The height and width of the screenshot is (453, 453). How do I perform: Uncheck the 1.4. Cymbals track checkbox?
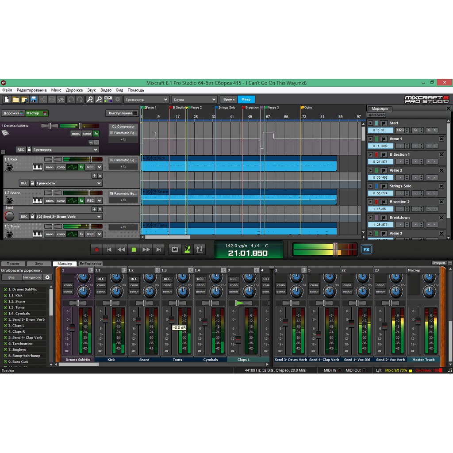(x=6, y=314)
